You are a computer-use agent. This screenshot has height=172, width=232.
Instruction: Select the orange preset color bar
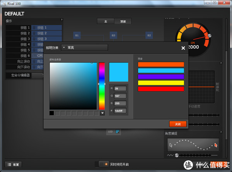[161, 64]
